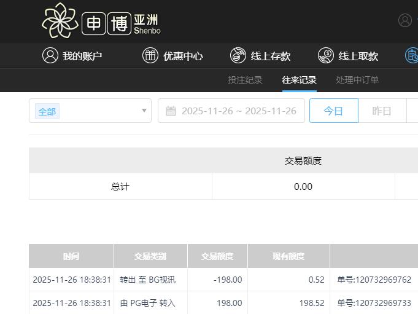418x314 pixels.
Task: Click the time cell of the PG电子 row
Action: [72, 303]
